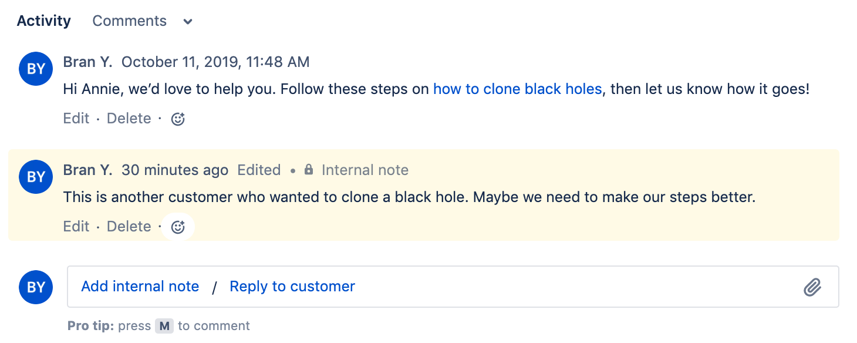The width and height of the screenshot is (857, 343).
Task: Click the BY avatar beside the reply box
Action: tap(36, 287)
